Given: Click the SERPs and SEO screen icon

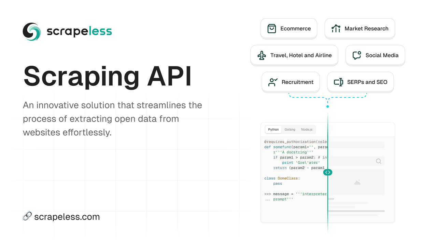Looking at the screenshot, I should [x=338, y=82].
